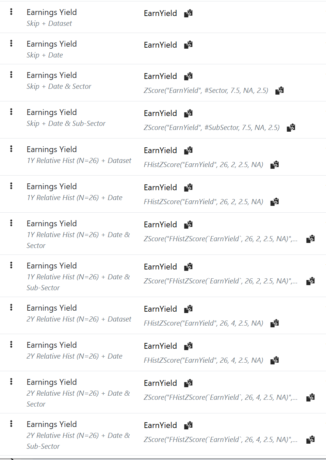Copy truncated formula in 1Y Date & Sector row
The image size is (326, 460).
(310, 239)
